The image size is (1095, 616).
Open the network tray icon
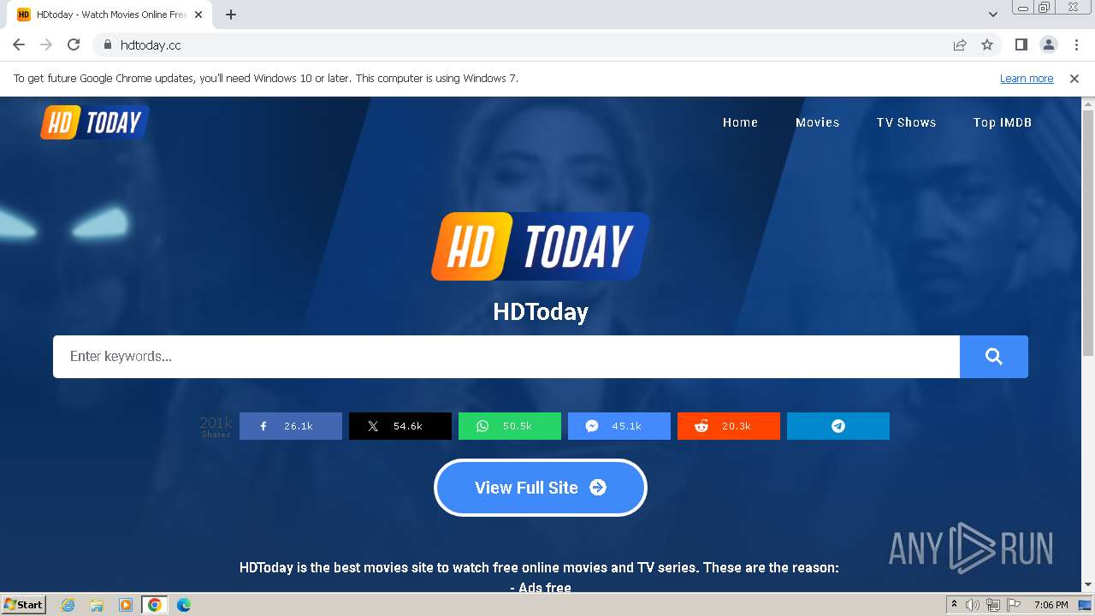click(993, 605)
